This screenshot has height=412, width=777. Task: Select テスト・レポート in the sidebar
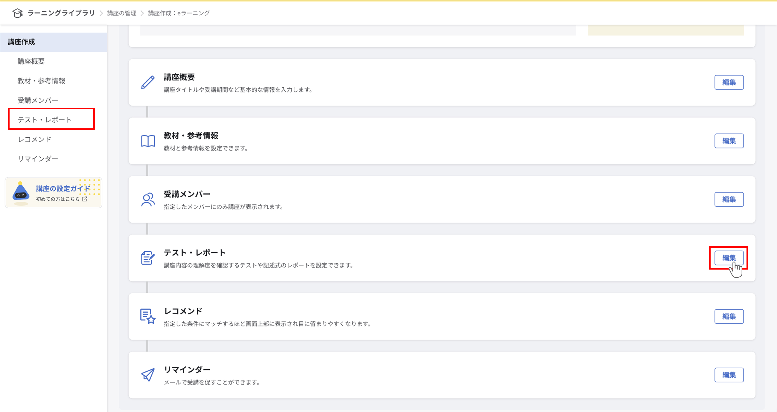pos(45,119)
